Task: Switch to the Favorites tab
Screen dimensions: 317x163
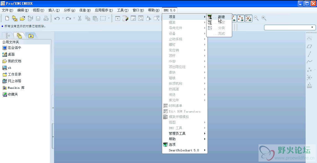Action: click(x=31, y=36)
